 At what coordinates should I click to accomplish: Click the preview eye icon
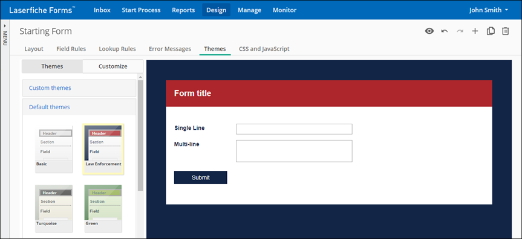429,31
